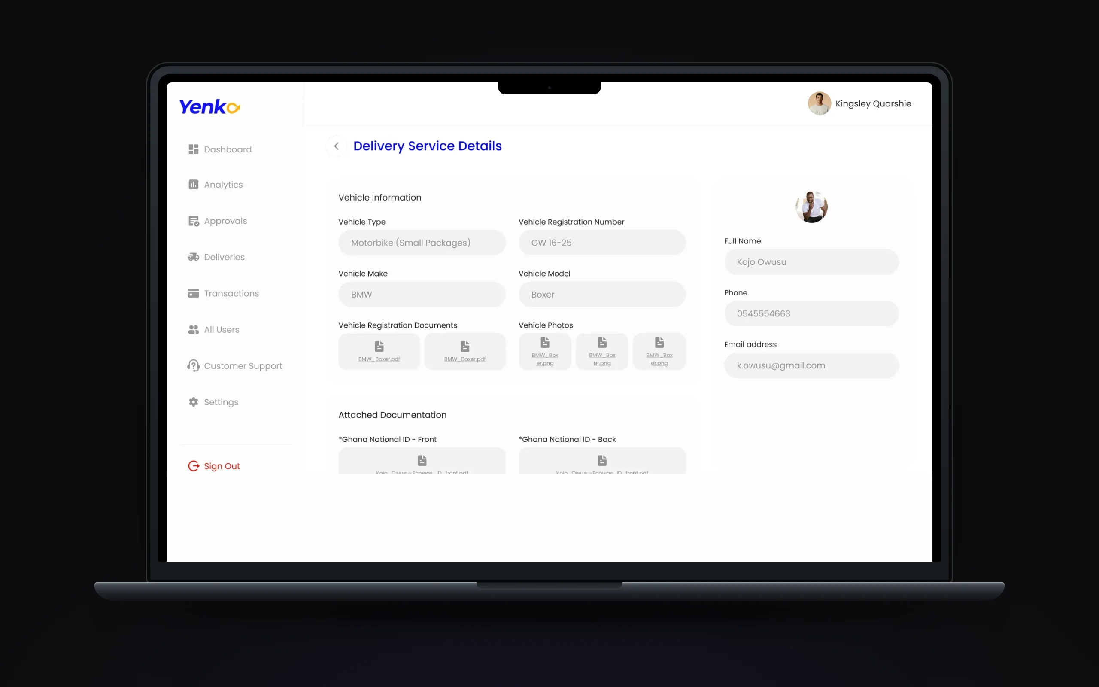Click the Kingsley Quarshie username

(x=873, y=103)
